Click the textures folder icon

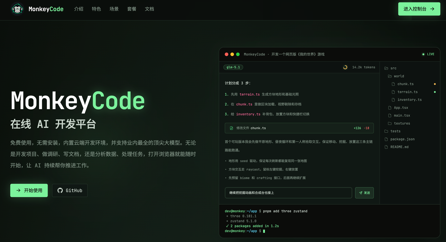(x=390, y=123)
